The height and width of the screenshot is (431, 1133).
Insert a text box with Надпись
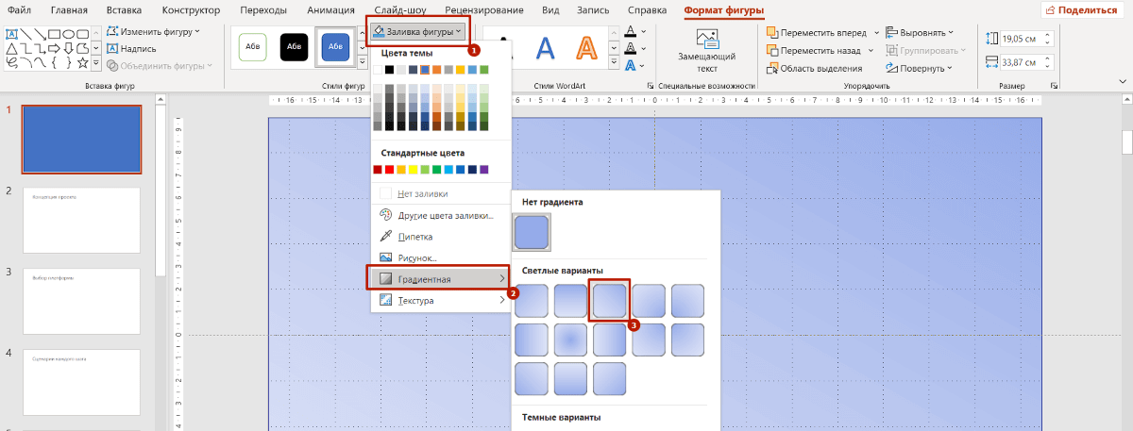[x=130, y=48]
